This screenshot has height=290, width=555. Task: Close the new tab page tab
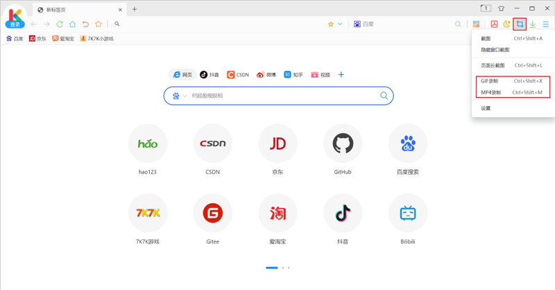click(120, 10)
